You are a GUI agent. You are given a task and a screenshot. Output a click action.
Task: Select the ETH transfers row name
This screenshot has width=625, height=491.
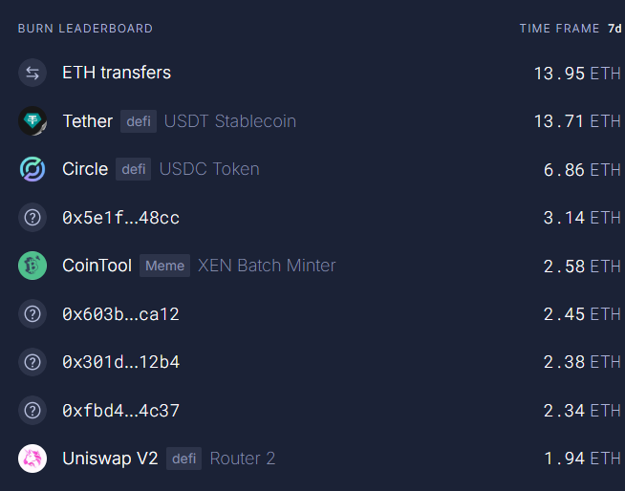click(x=117, y=73)
